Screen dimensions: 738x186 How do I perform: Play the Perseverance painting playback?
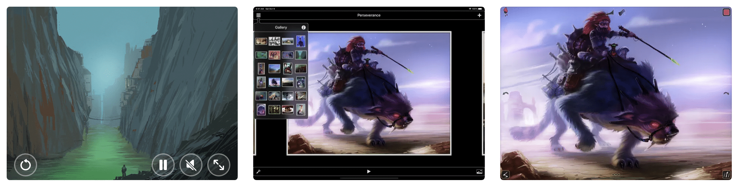coord(369,172)
